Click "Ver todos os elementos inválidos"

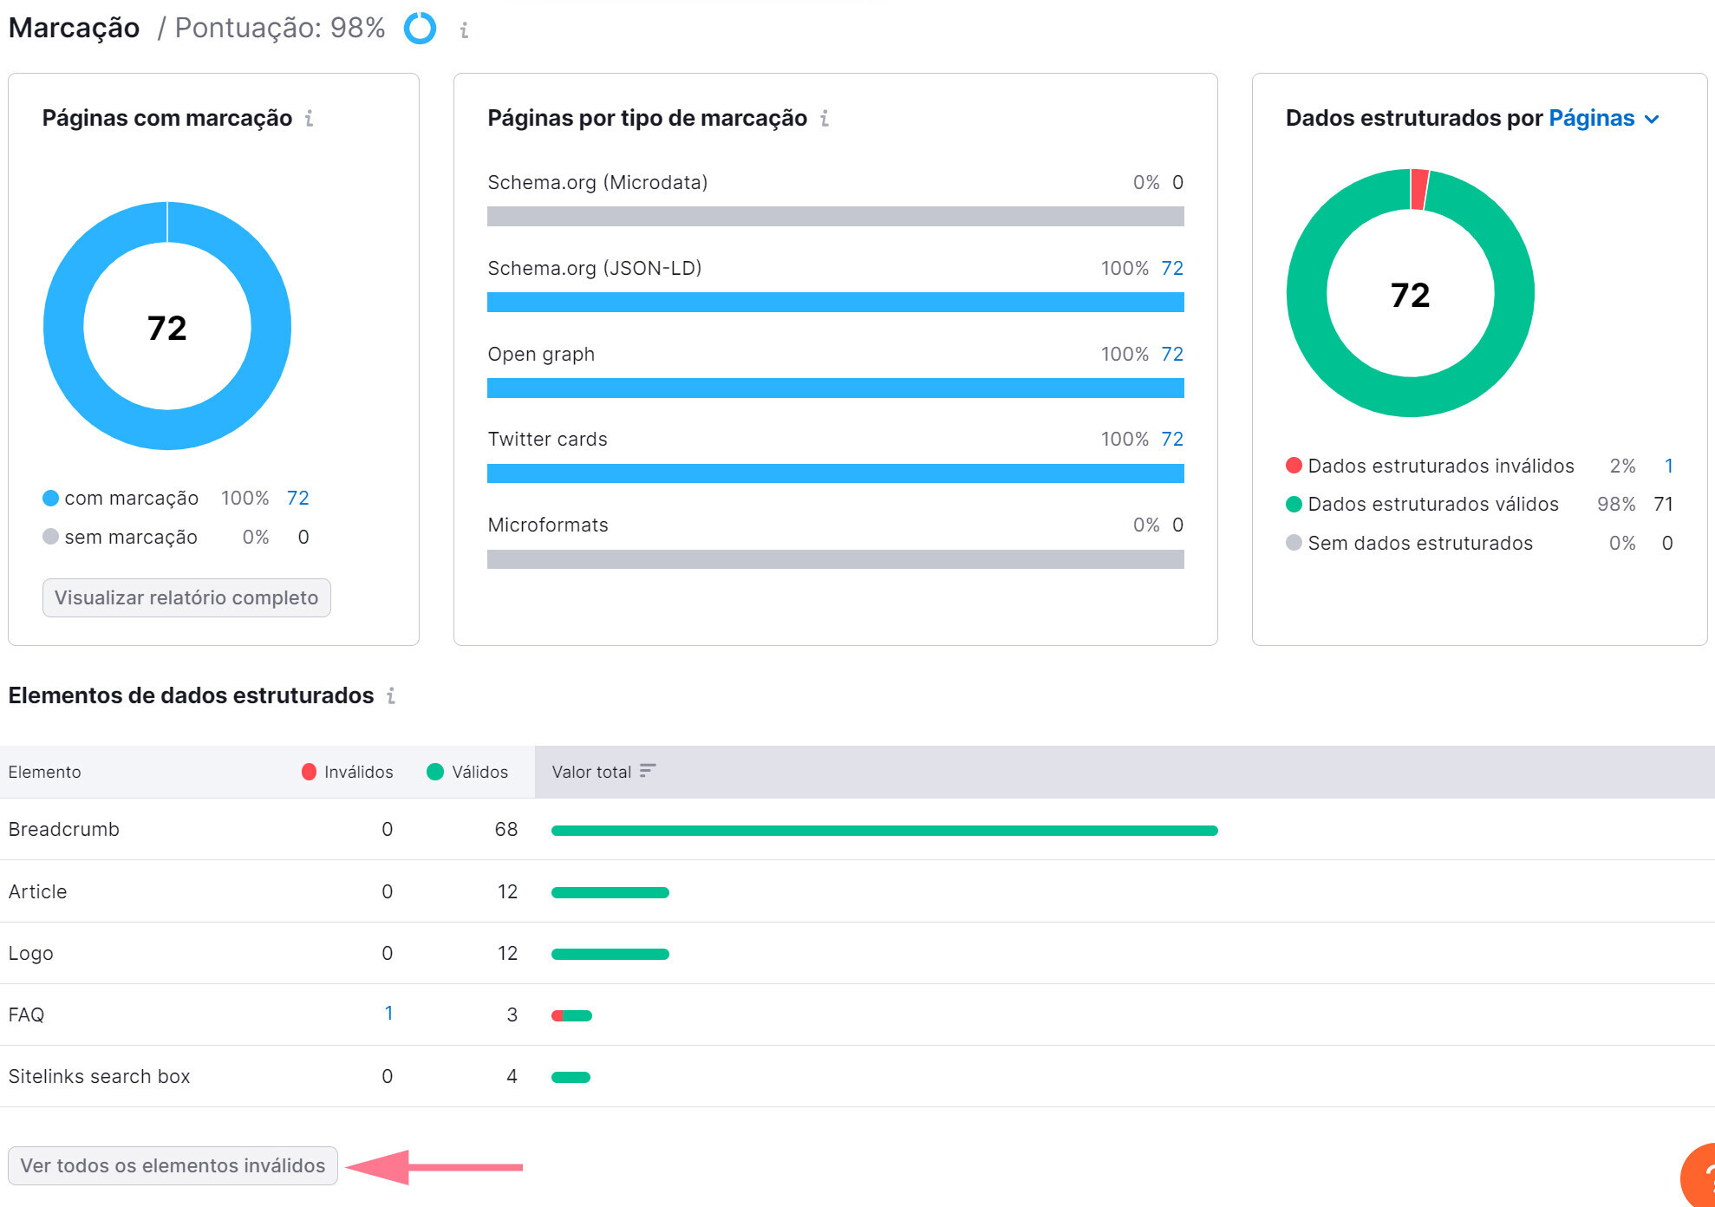(172, 1165)
